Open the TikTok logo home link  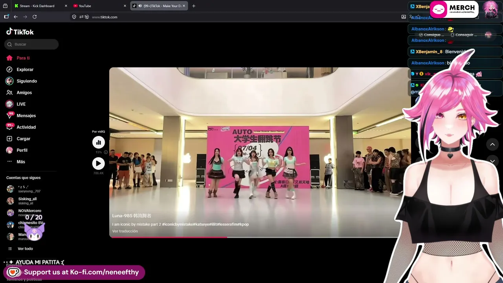20,32
